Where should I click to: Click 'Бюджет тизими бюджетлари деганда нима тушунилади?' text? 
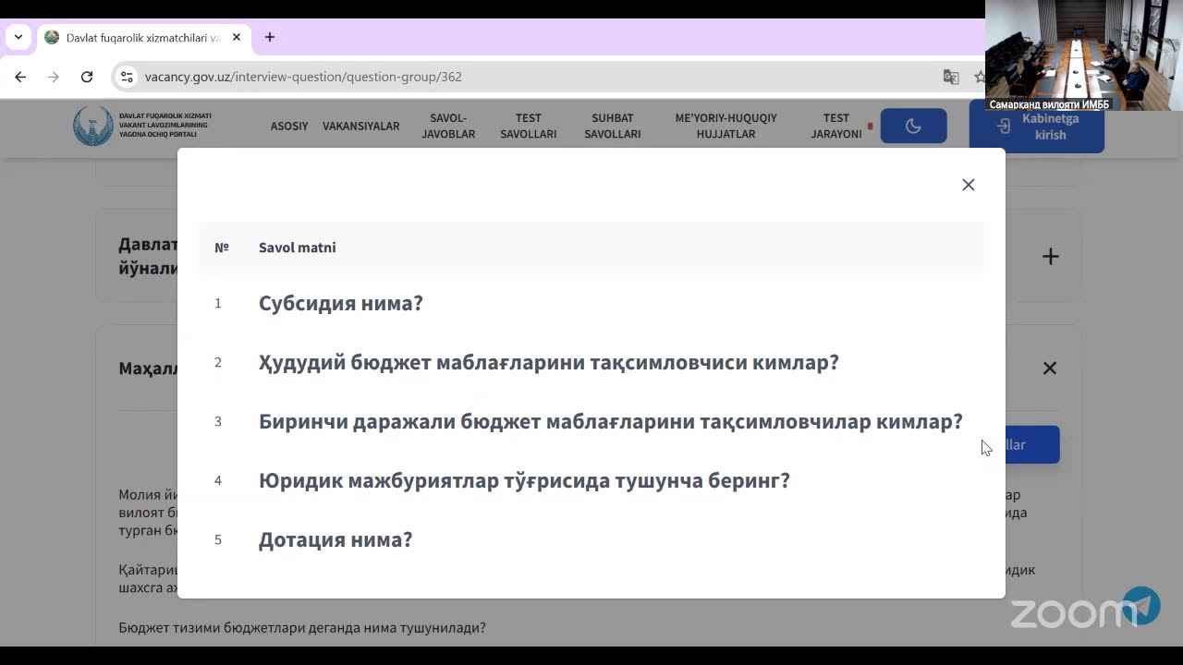point(302,628)
